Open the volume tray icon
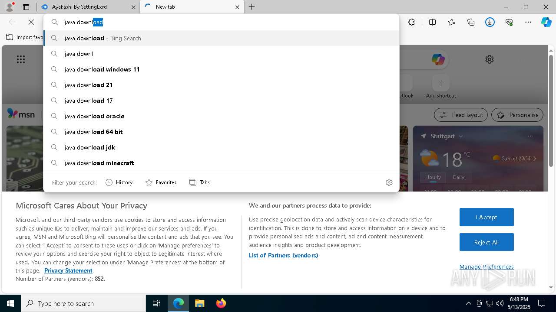556x312 pixels. (500, 303)
